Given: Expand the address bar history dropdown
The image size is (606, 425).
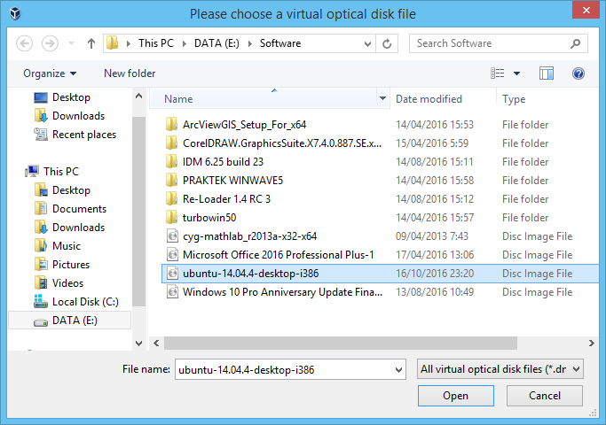Looking at the screenshot, I should [x=367, y=43].
